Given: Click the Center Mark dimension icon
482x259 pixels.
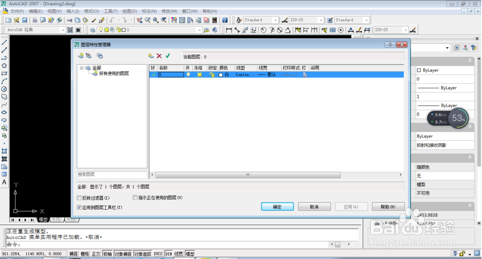Looking at the screenshot, I should tap(341, 30).
